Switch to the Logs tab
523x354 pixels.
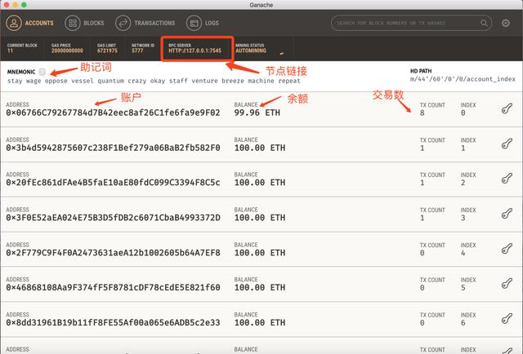point(203,23)
